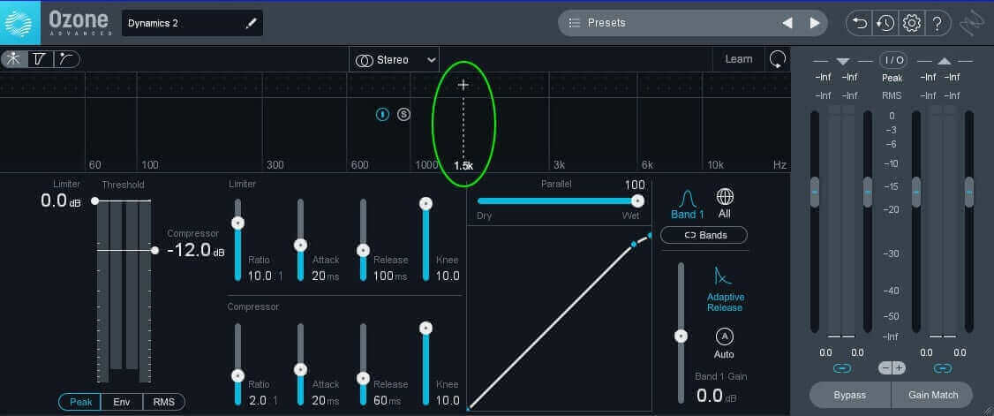The height and width of the screenshot is (416, 994).
Task: Click the Parallel Dry/Wet slider handle
Action: [x=637, y=201]
